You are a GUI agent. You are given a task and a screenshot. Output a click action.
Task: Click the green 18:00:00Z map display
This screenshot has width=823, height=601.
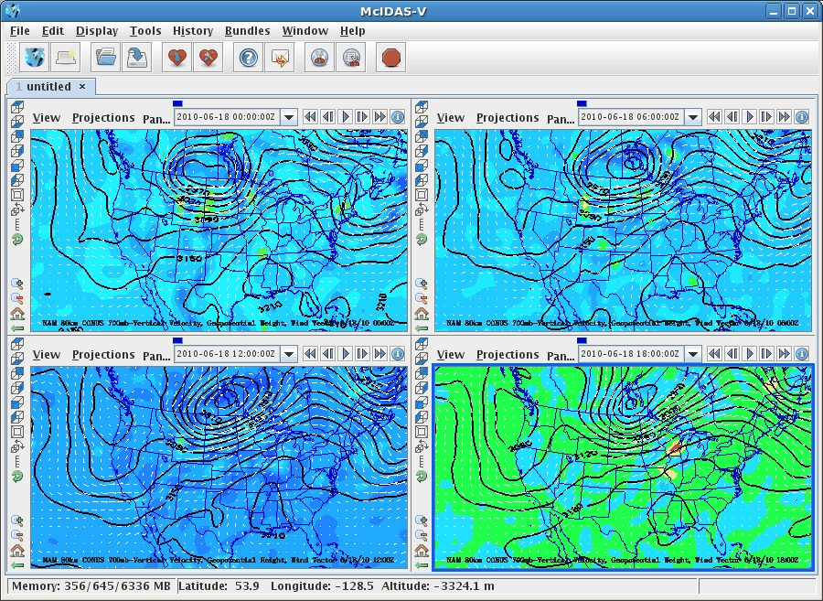tap(623, 467)
